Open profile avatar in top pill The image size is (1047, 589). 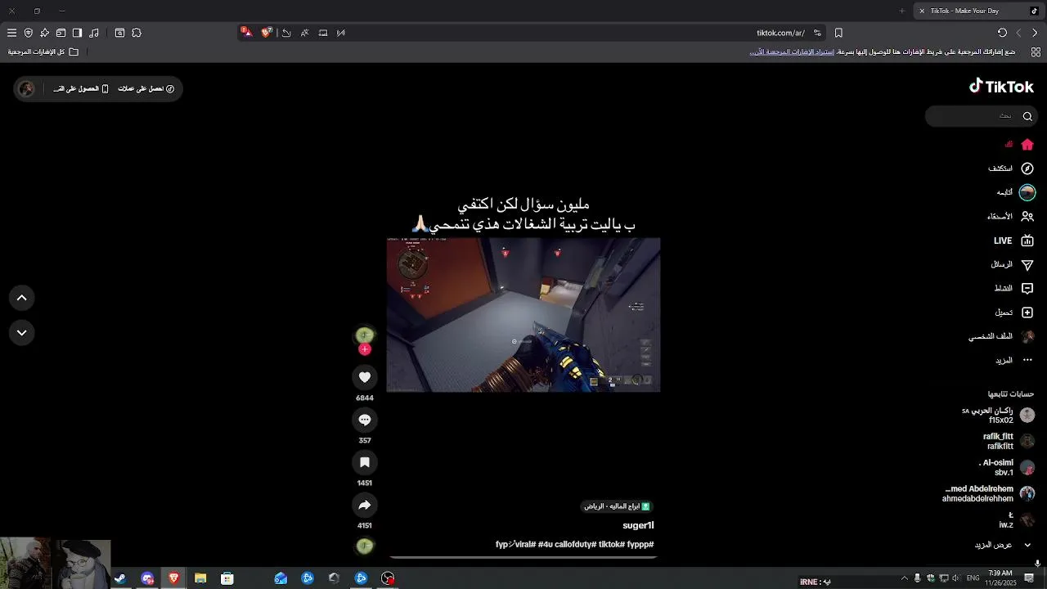click(26, 88)
